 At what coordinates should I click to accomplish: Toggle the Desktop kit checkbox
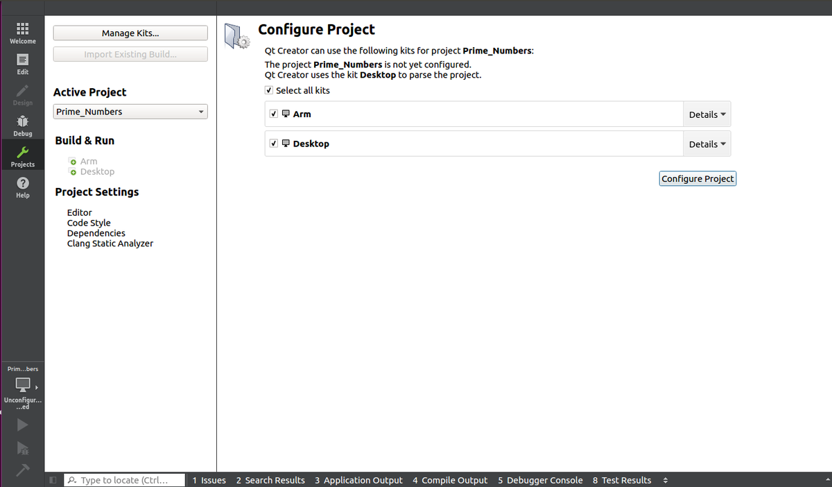coord(273,143)
